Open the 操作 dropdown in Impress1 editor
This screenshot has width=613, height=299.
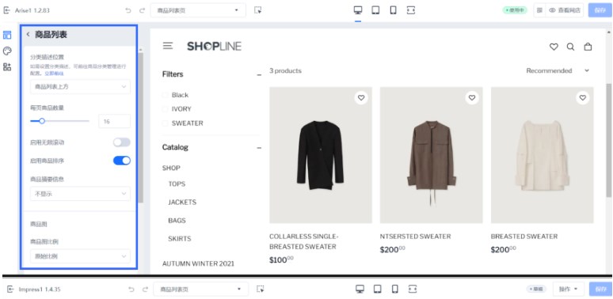(569, 290)
